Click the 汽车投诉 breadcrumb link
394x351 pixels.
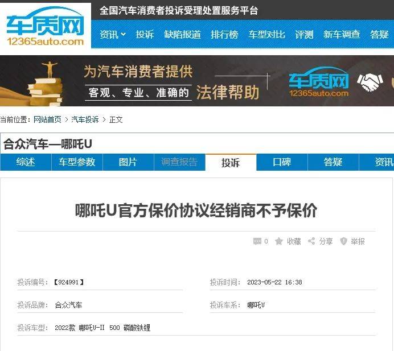click(85, 119)
